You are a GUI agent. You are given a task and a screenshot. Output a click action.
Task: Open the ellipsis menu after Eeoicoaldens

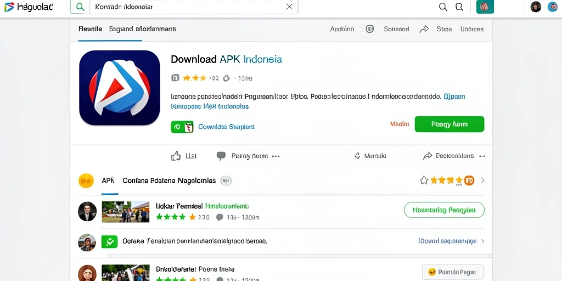[482, 156]
